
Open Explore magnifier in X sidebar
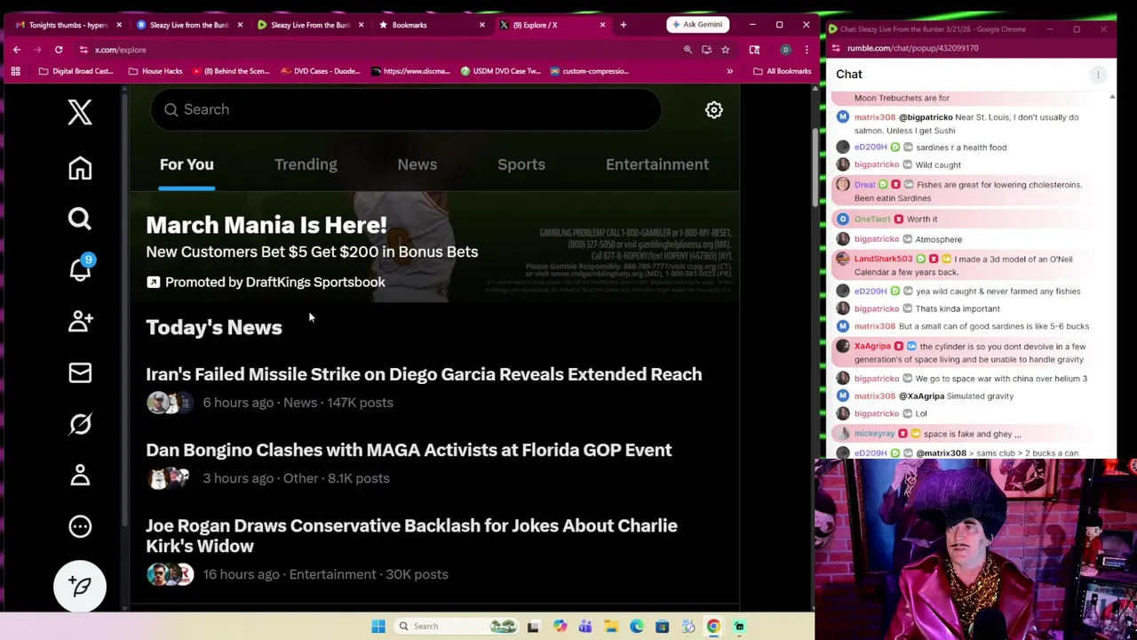click(80, 219)
